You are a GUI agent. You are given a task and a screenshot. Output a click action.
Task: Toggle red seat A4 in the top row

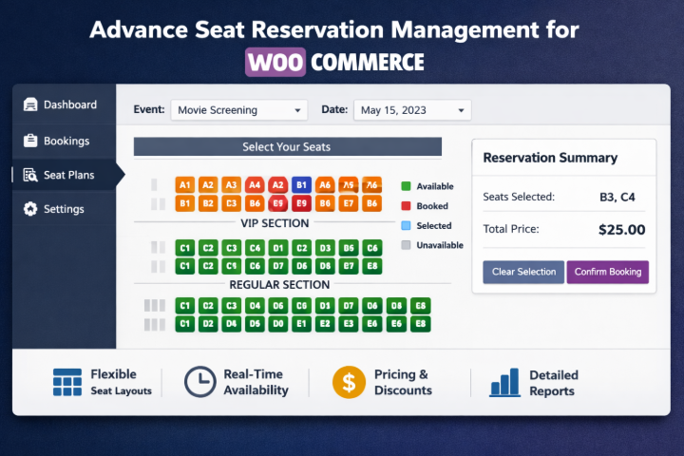point(255,185)
